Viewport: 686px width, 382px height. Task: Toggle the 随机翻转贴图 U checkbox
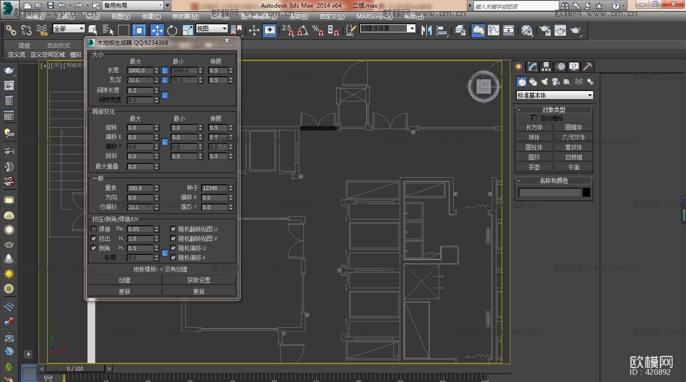(173, 229)
